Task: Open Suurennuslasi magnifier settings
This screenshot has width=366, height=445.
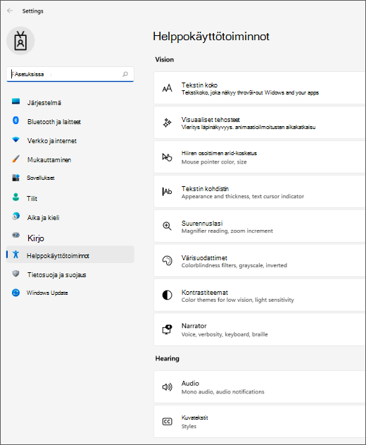Action: pyautogui.click(x=259, y=226)
